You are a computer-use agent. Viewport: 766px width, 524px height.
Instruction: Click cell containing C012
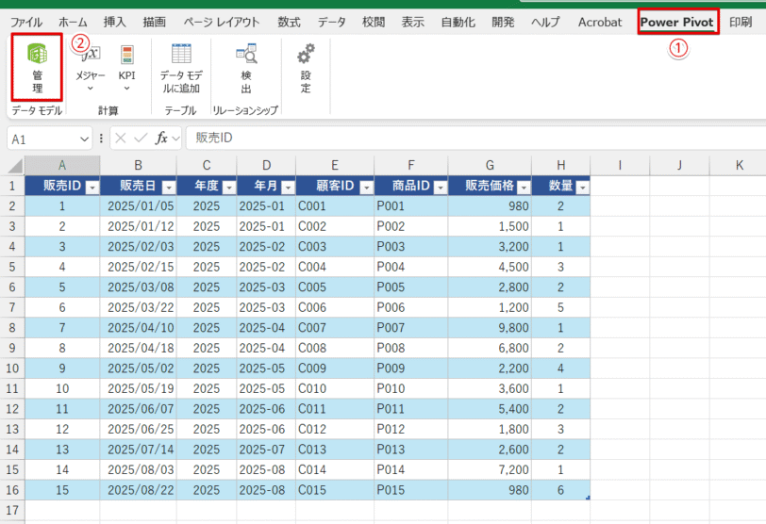pyautogui.click(x=335, y=430)
